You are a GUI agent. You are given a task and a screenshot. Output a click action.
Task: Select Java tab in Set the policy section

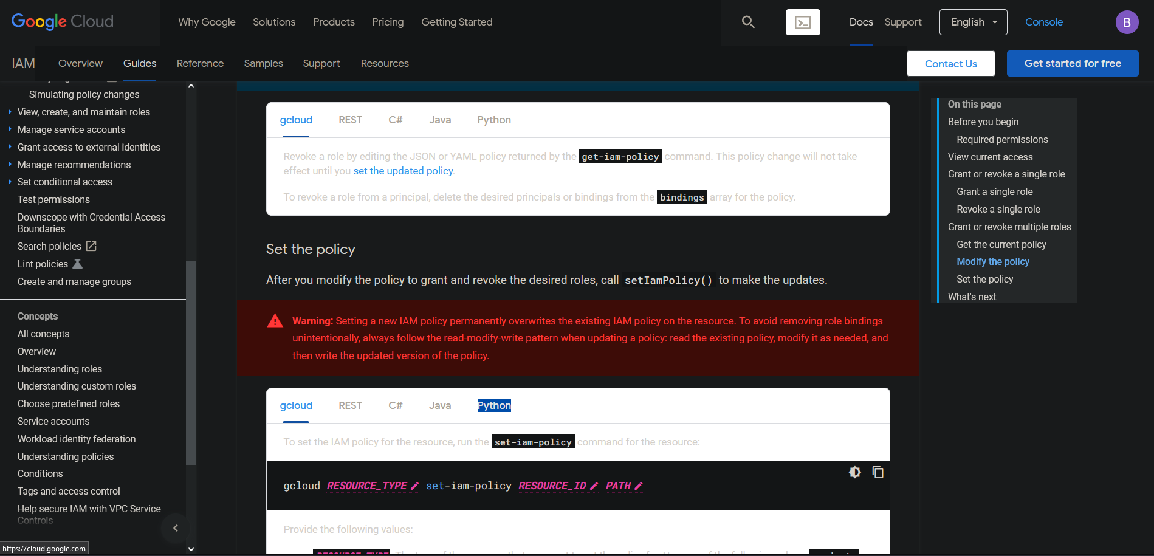(x=440, y=405)
